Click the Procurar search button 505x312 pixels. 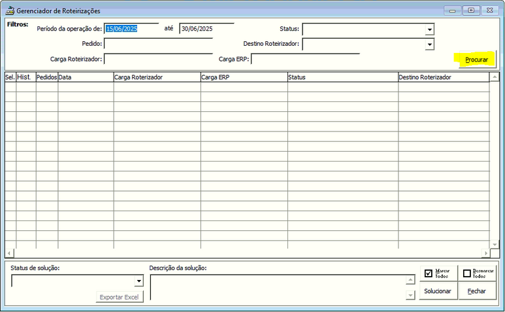[x=477, y=60]
